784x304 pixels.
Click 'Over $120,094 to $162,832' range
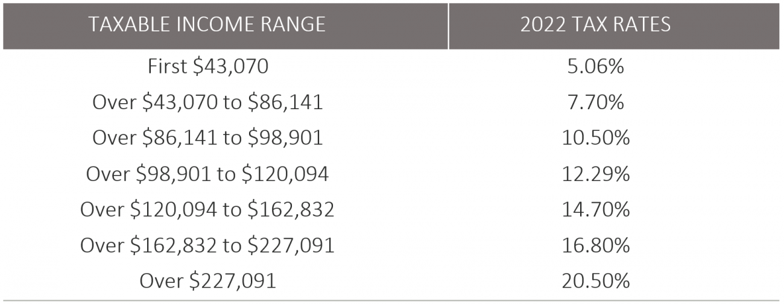coord(207,210)
